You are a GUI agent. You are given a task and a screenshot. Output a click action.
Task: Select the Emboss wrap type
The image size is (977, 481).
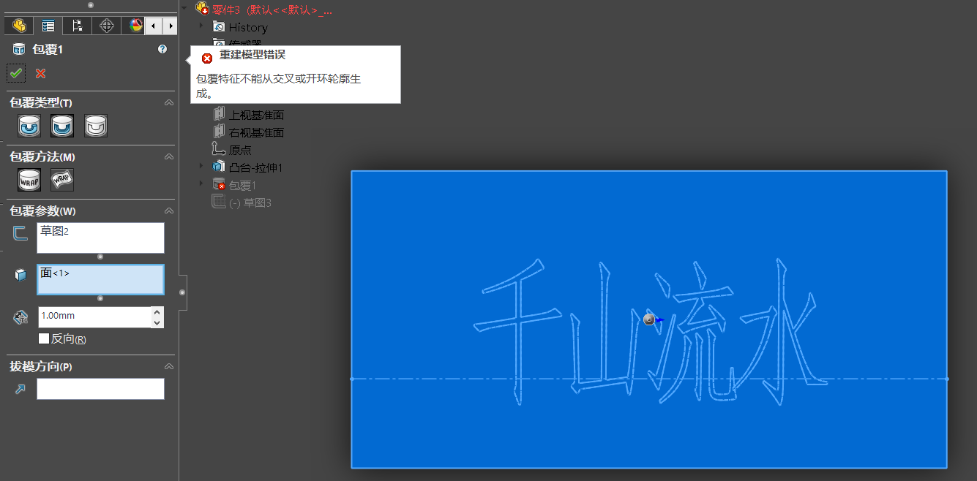[29, 126]
